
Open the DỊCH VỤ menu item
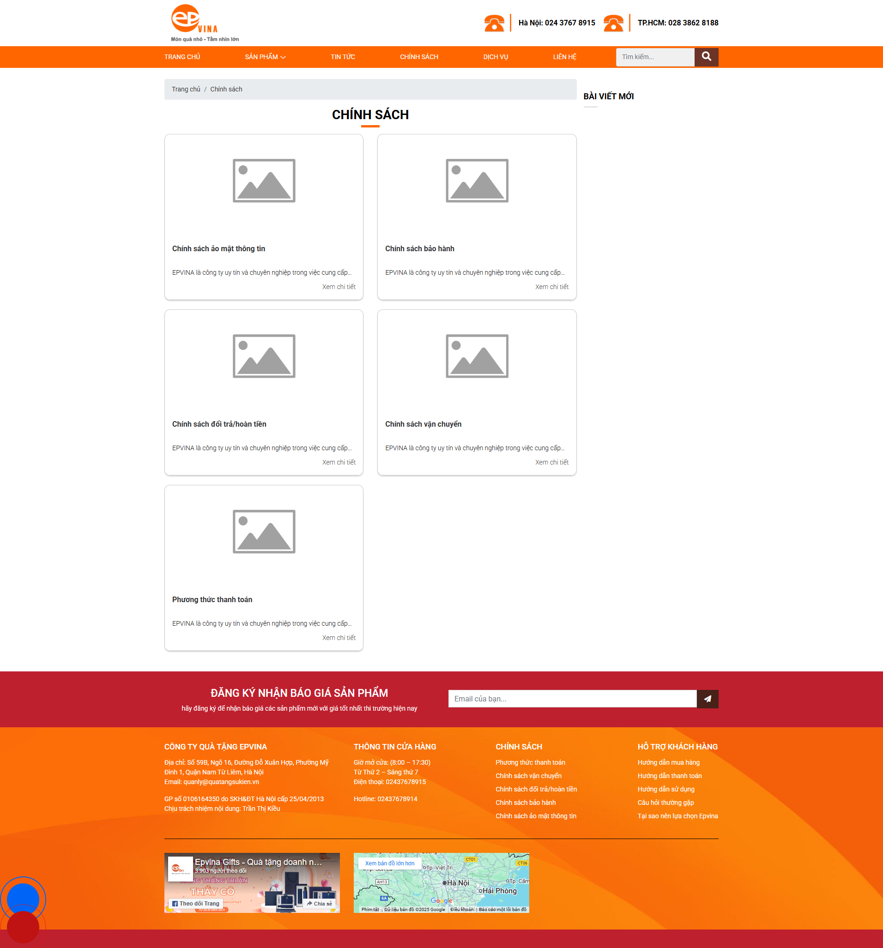[495, 57]
